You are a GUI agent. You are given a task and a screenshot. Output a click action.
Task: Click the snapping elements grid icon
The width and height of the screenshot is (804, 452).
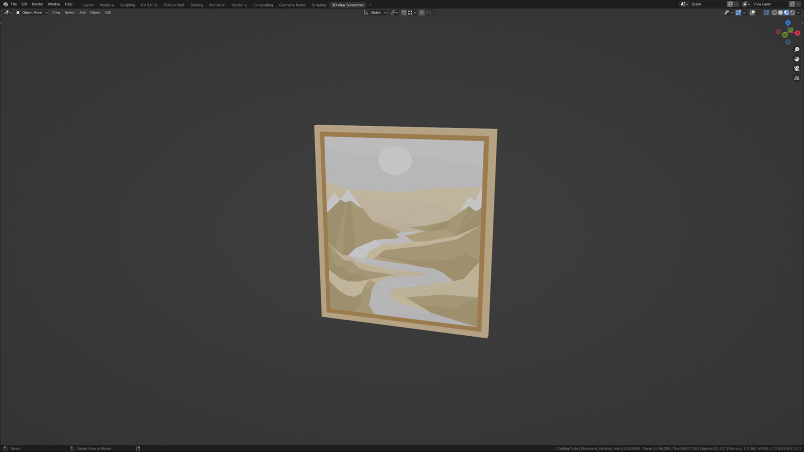(410, 13)
